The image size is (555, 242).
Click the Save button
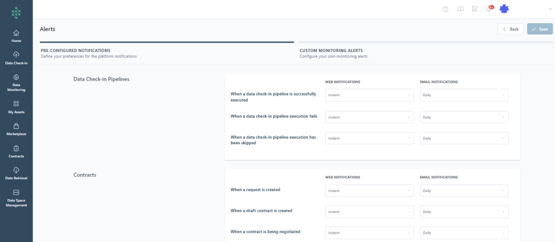point(540,29)
